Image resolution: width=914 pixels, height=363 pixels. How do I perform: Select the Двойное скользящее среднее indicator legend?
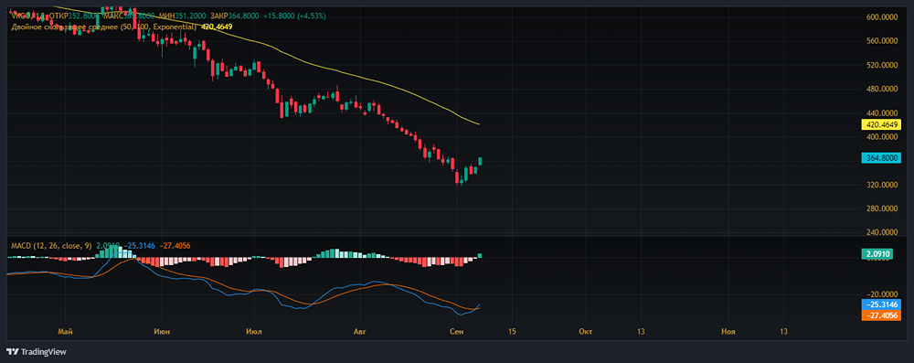(x=103, y=27)
